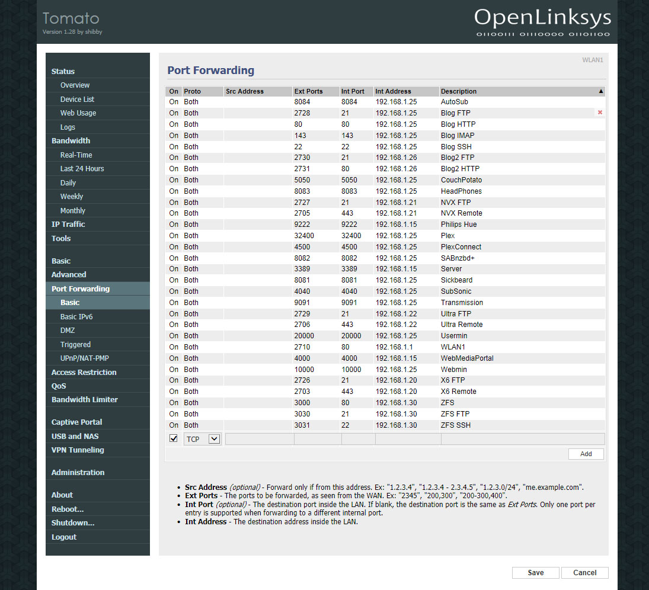This screenshot has height=590, width=649.
Task: Click the Logout link
Action: 64,537
